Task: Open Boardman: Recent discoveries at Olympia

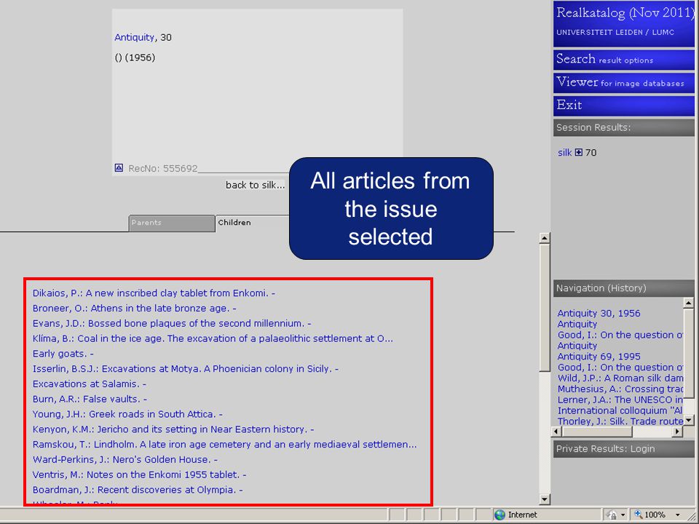Action: click(x=138, y=490)
